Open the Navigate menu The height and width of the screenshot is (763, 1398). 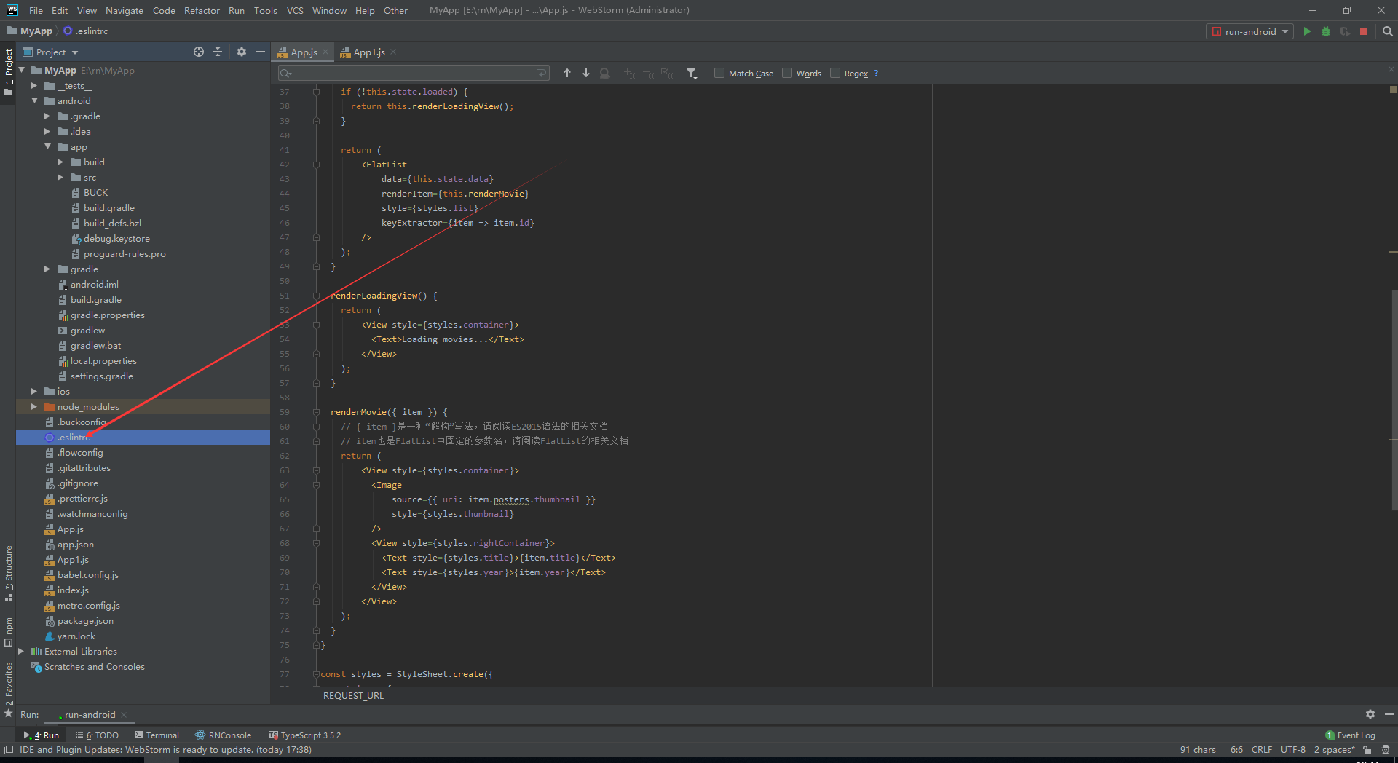coord(125,10)
